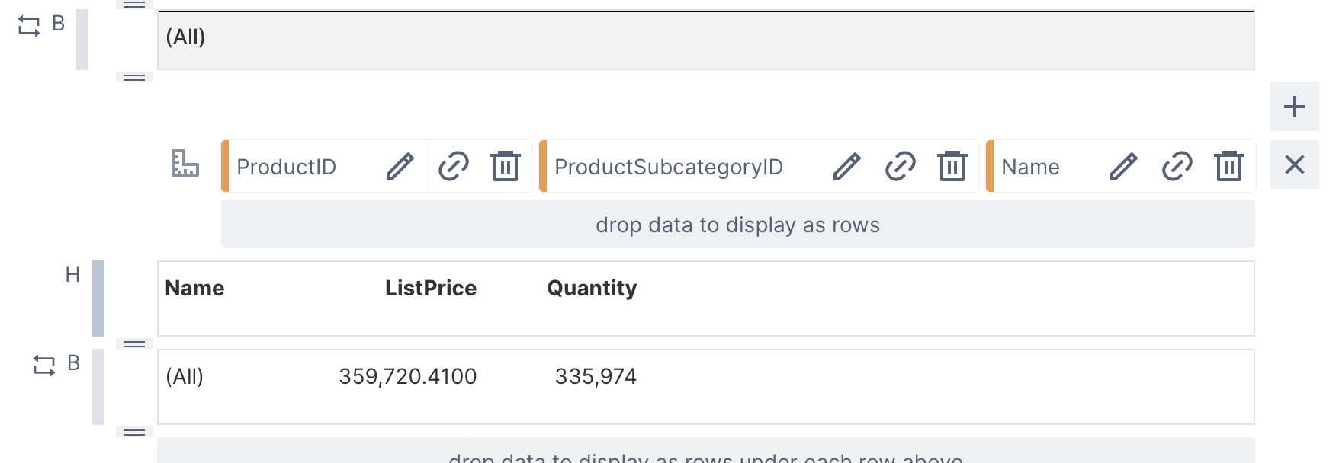Select the bold Name column header cell
Viewport: 1336px width, 463px height.
[x=194, y=288]
